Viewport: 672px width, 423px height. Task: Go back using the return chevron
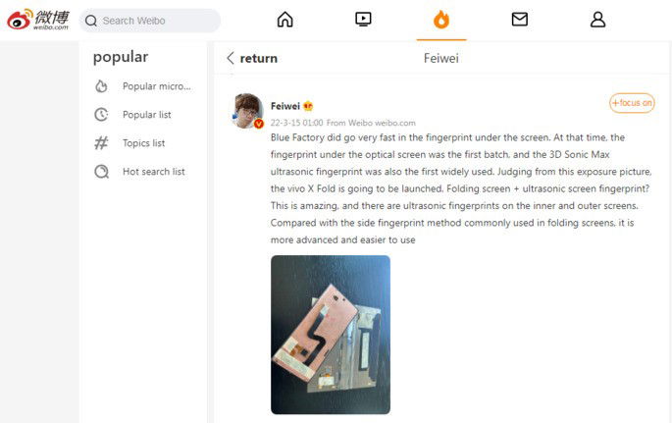pos(231,58)
